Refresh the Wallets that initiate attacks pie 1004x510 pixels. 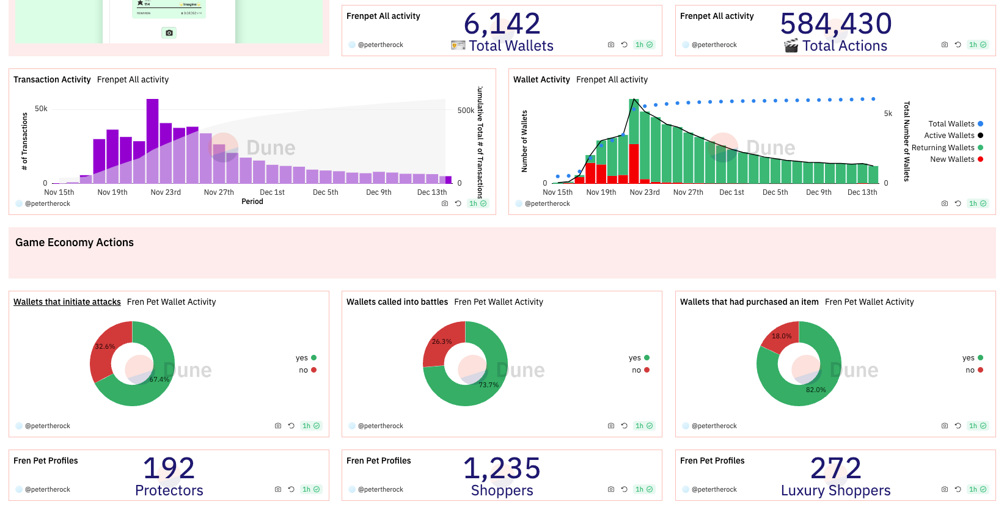click(x=291, y=426)
